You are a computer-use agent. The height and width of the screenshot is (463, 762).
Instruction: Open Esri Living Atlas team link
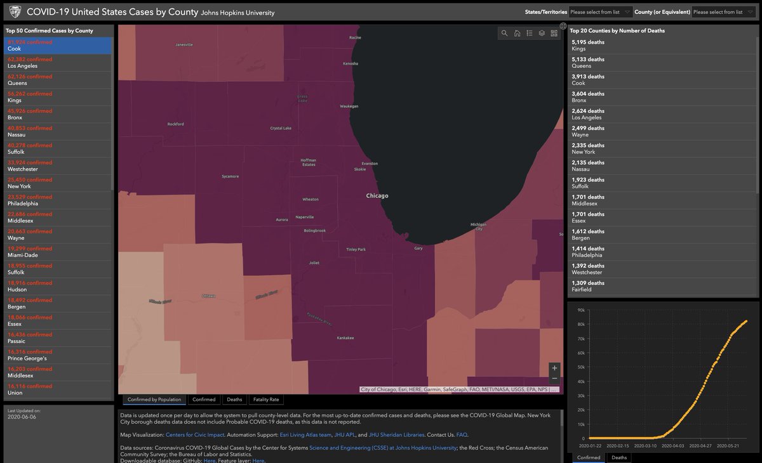coord(306,434)
